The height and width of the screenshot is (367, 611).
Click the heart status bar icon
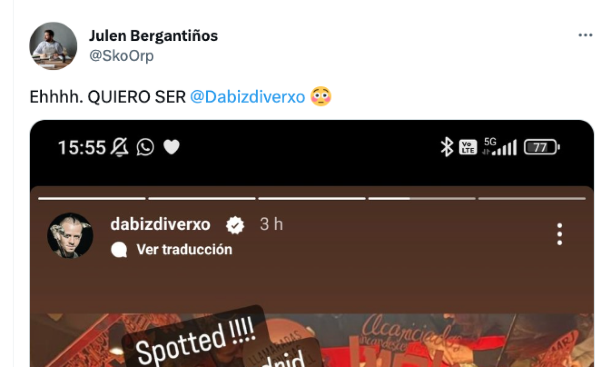[x=172, y=148]
